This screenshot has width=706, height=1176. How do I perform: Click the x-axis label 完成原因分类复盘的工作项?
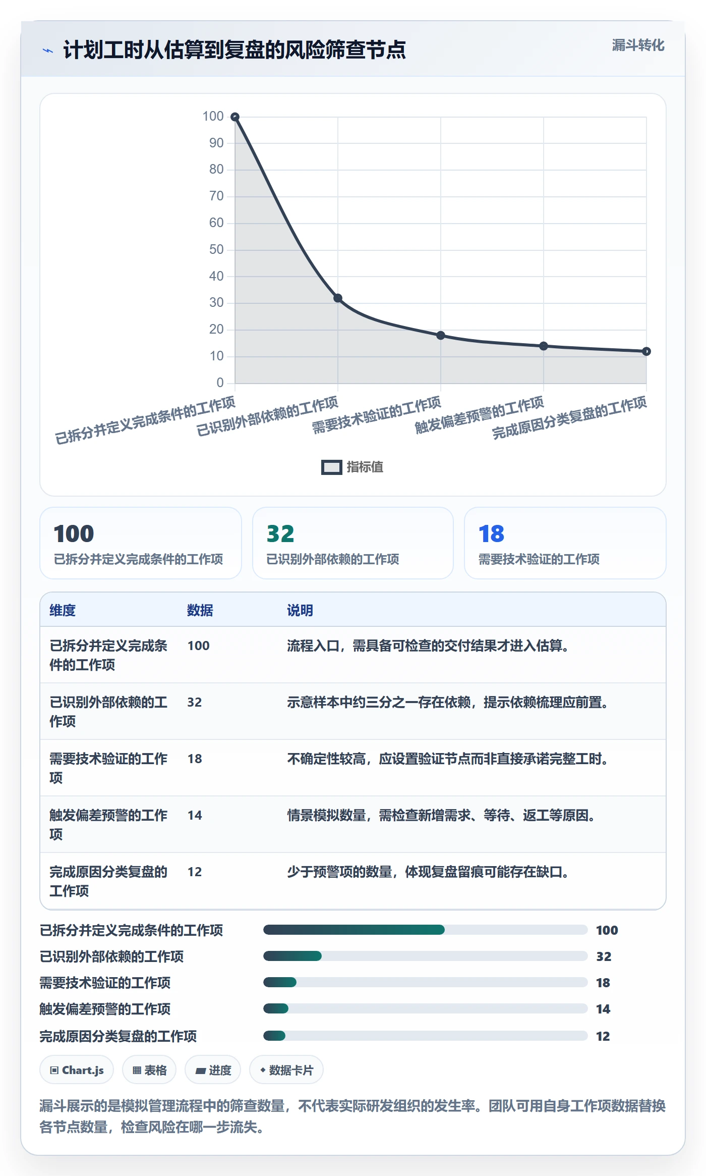[569, 418]
